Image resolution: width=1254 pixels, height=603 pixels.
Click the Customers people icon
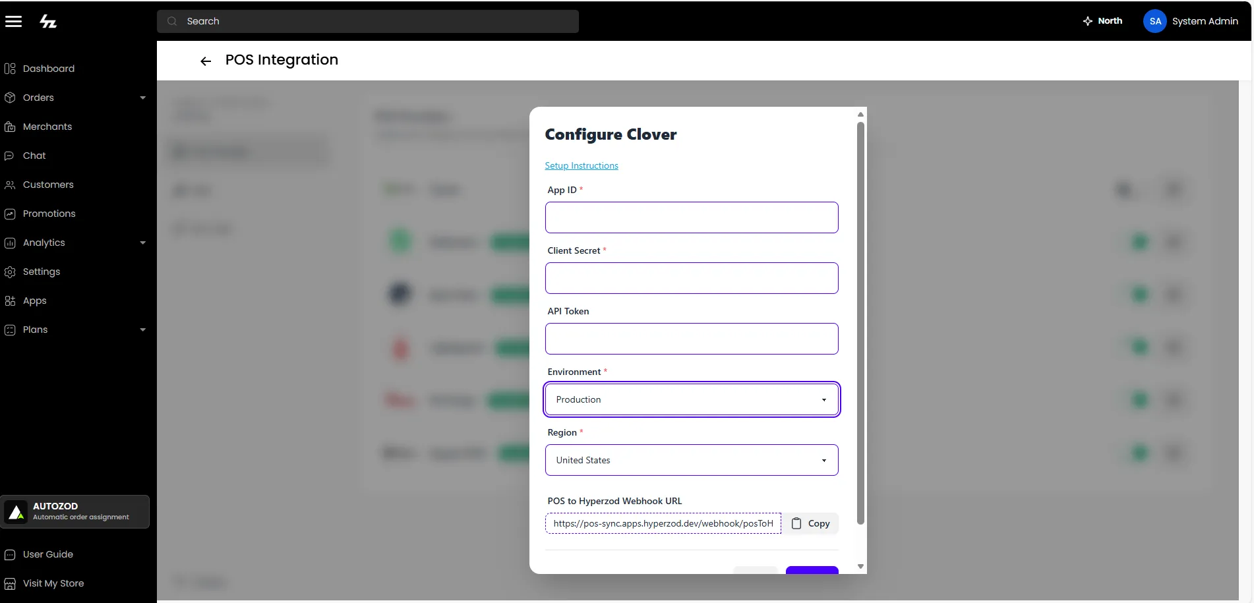point(10,185)
